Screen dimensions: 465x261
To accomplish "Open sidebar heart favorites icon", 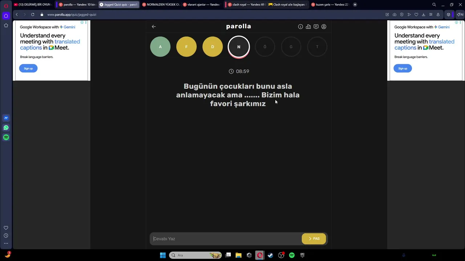I will [x=6, y=228].
